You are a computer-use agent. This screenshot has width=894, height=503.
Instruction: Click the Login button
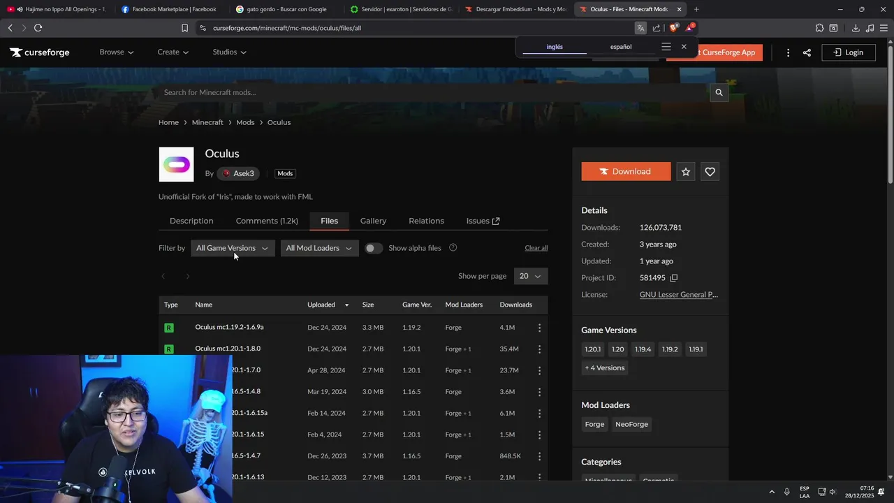pos(849,52)
